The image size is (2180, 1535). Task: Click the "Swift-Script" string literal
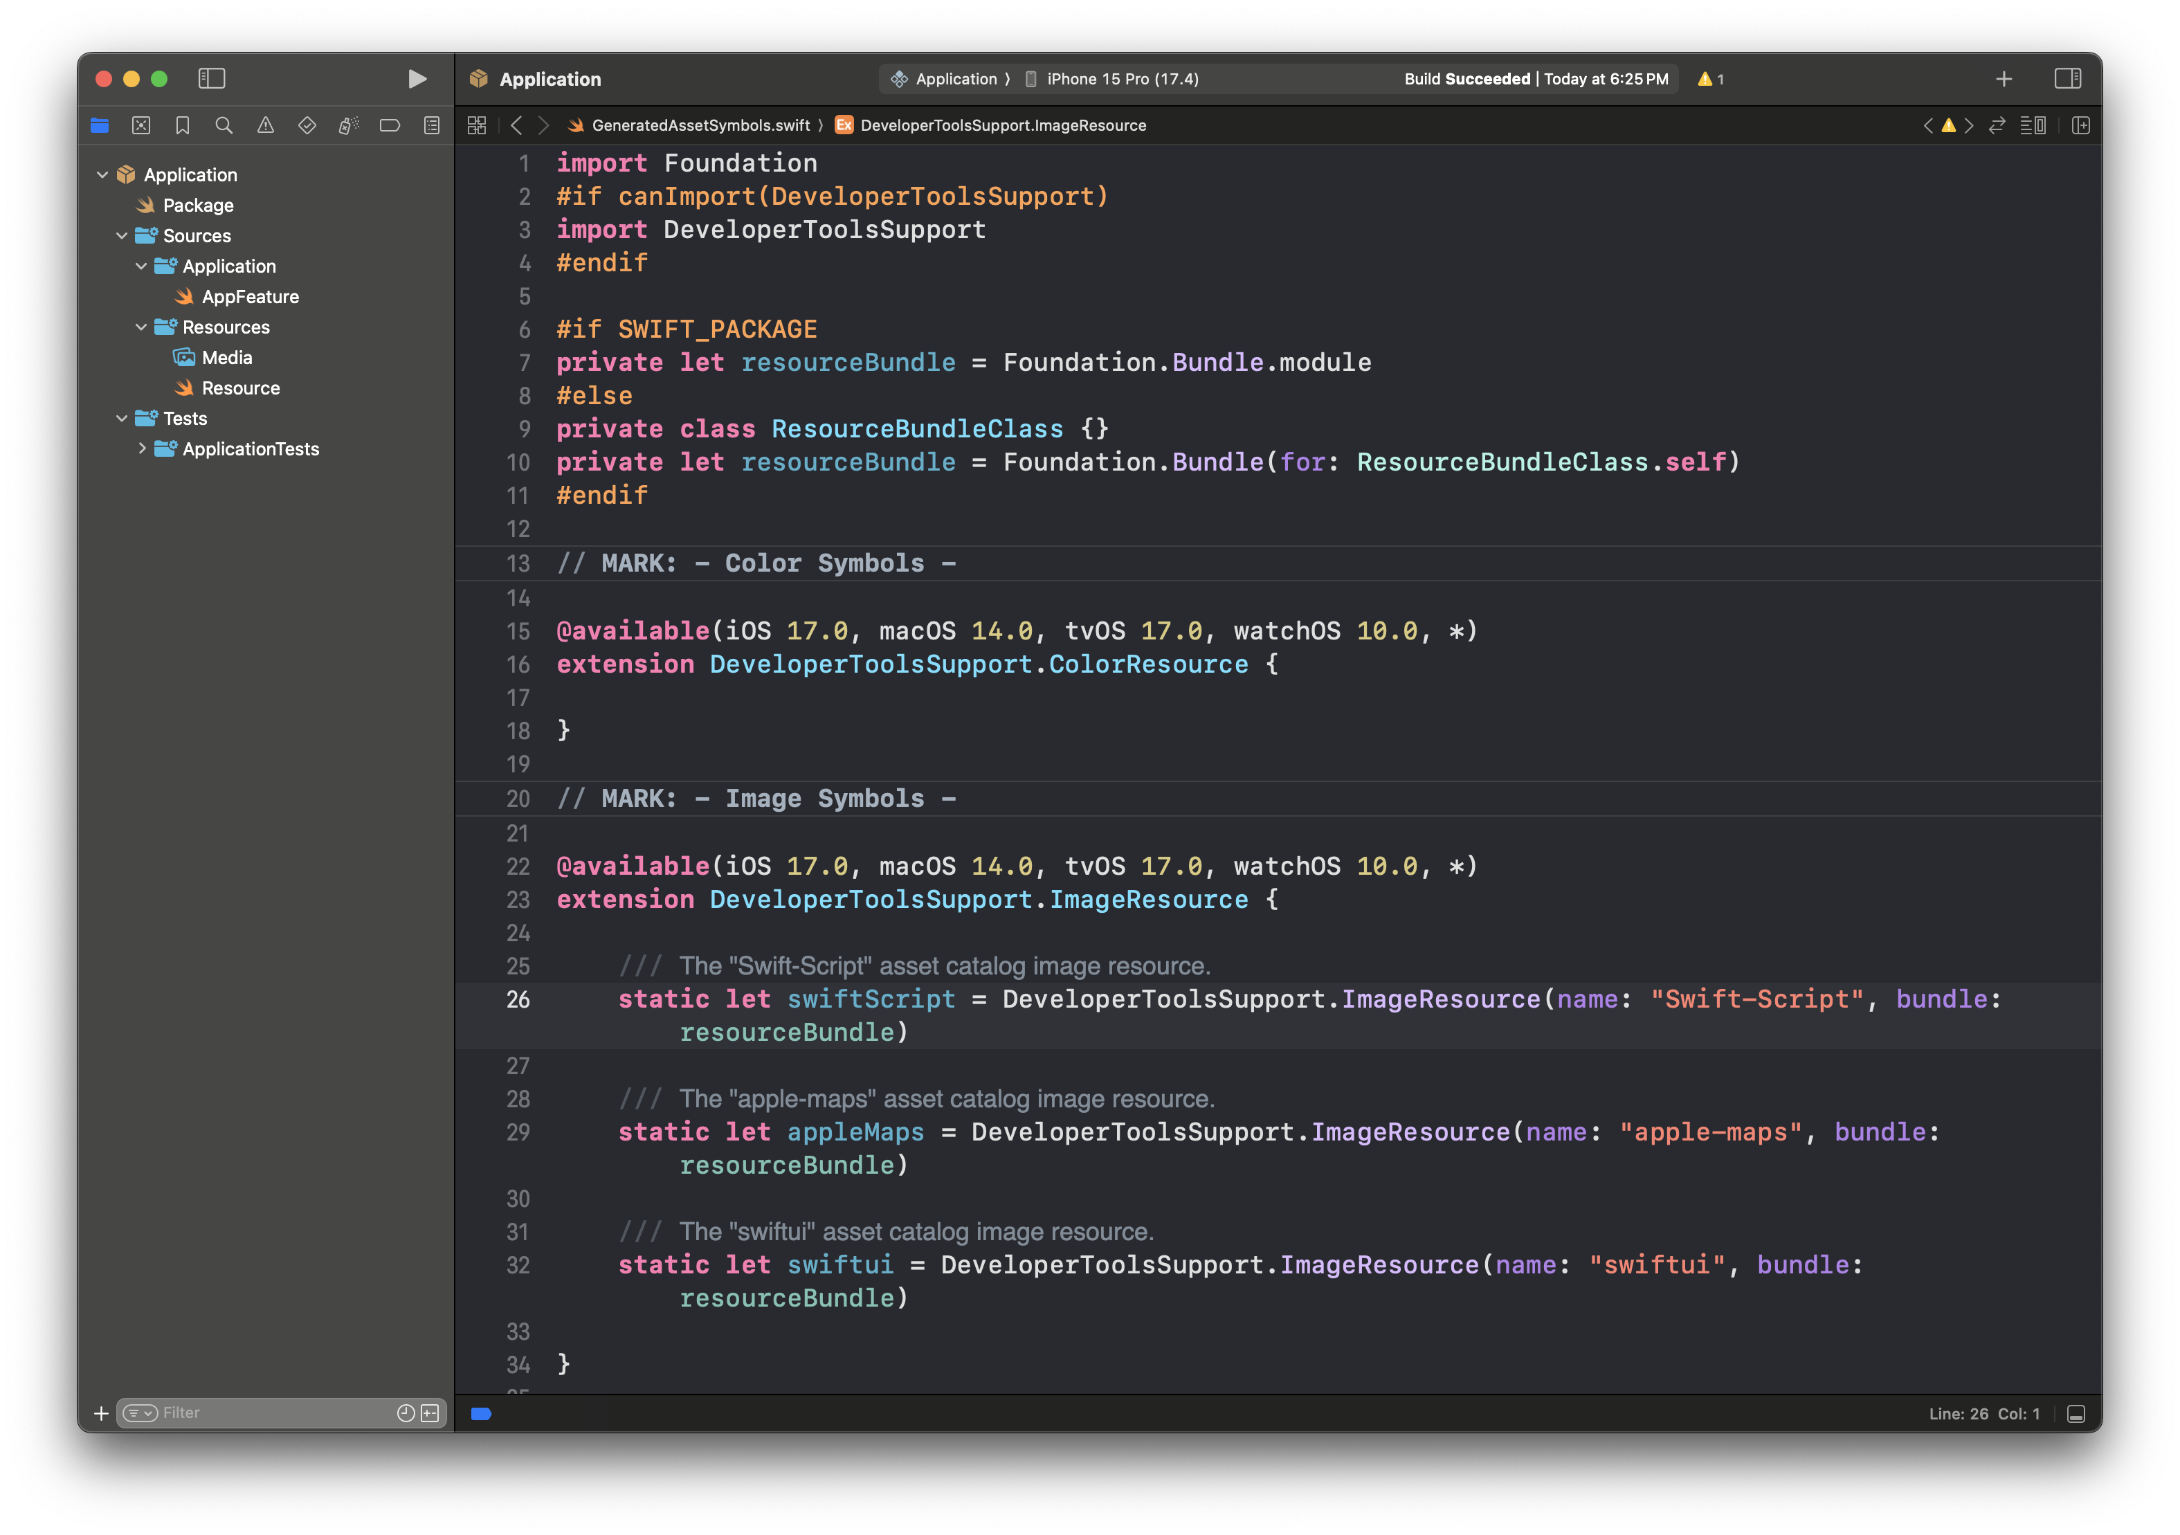coord(1757,999)
